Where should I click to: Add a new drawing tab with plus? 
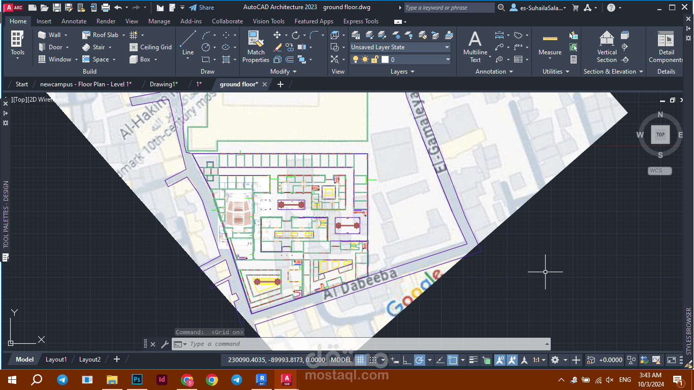point(280,84)
